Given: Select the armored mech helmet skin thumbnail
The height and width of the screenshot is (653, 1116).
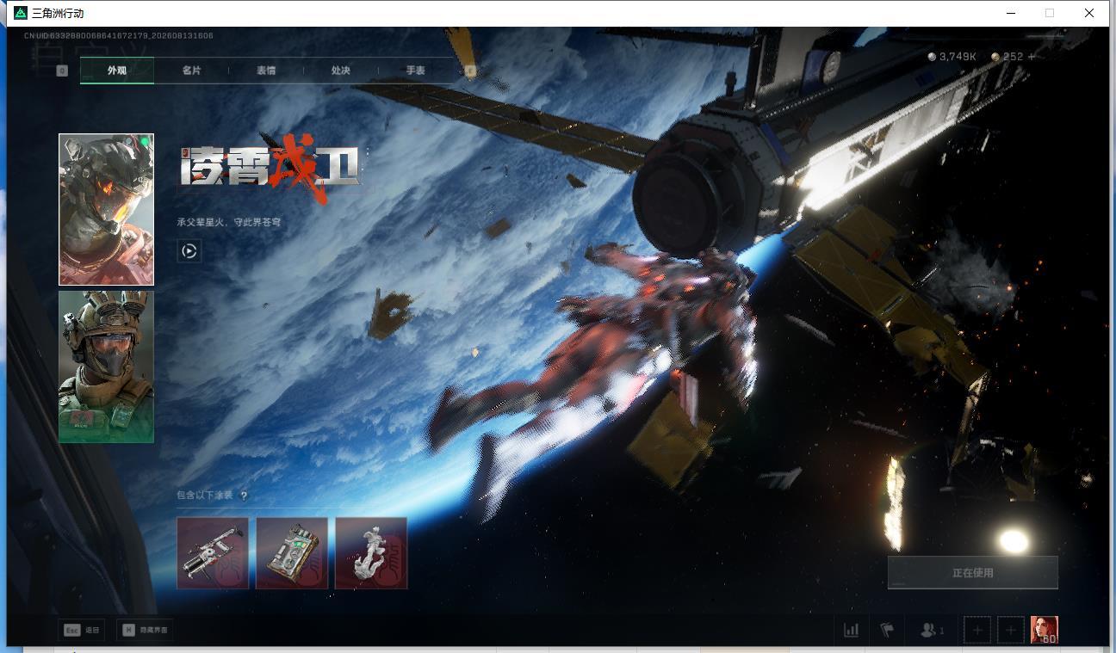Looking at the screenshot, I should [x=106, y=209].
